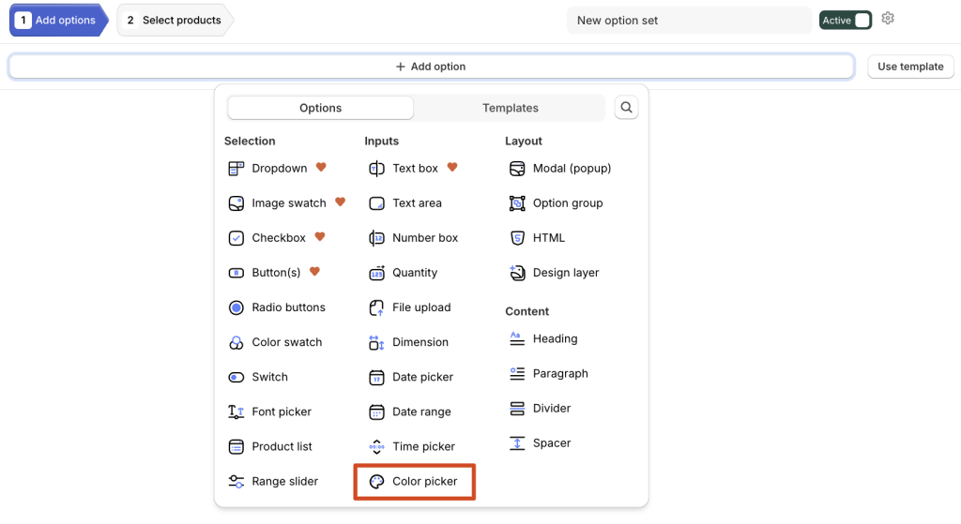
Task: Pick the Design layer option
Action: 554,273
